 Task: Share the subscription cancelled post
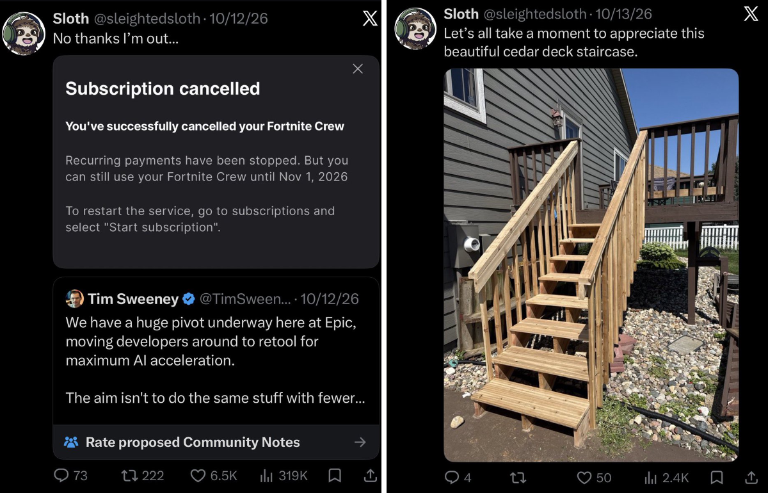click(370, 476)
